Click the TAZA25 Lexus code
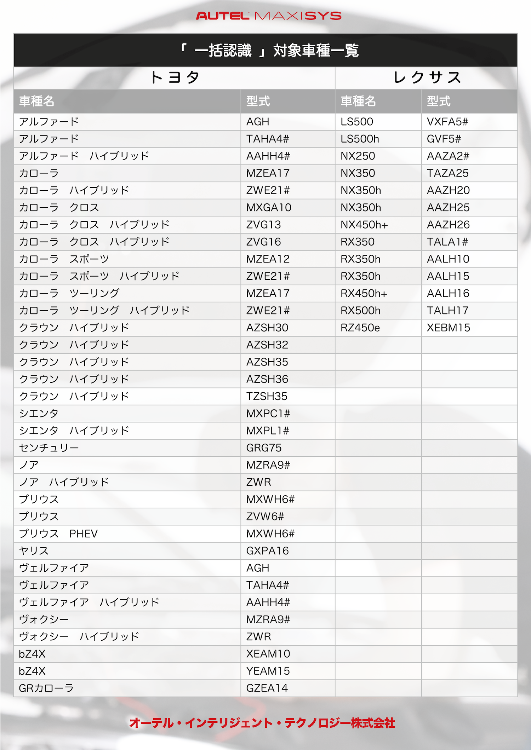531x750 pixels. (x=447, y=173)
